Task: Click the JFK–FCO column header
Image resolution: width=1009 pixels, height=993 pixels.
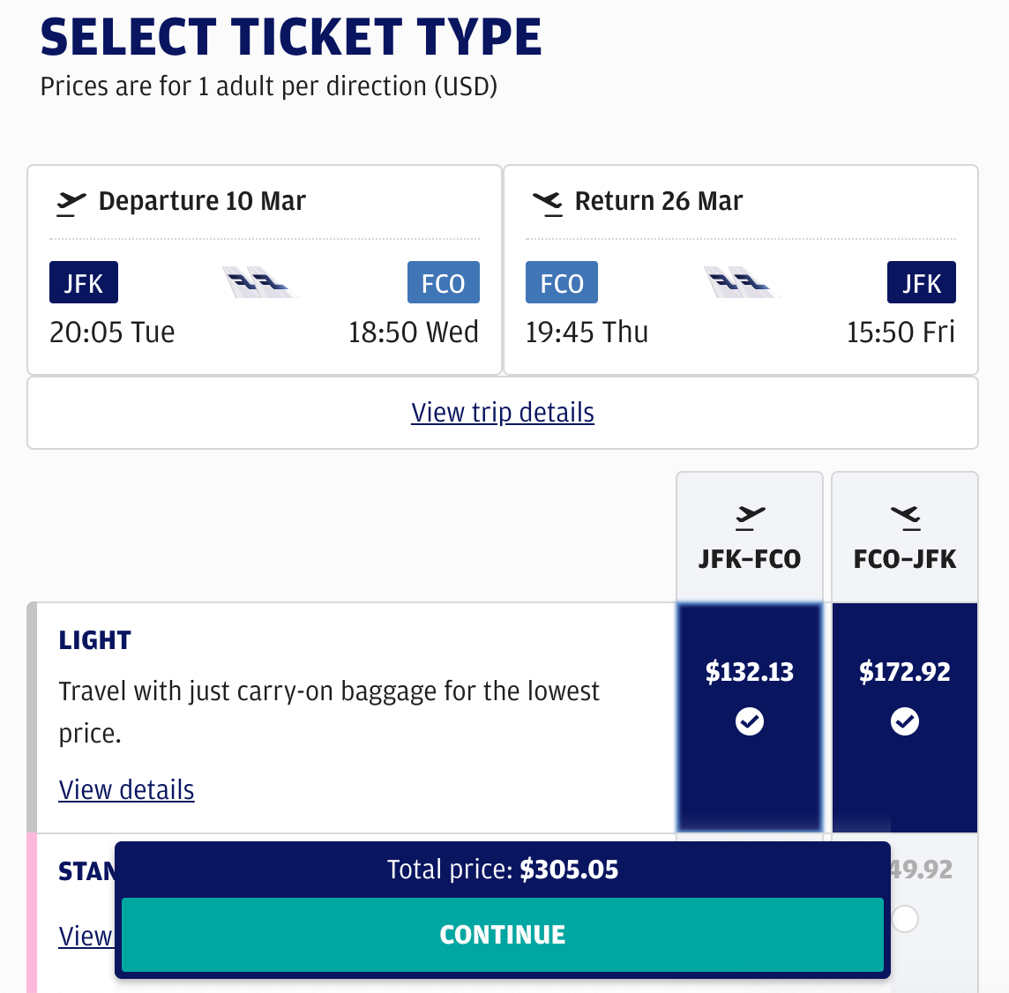Action: click(x=750, y=558)
